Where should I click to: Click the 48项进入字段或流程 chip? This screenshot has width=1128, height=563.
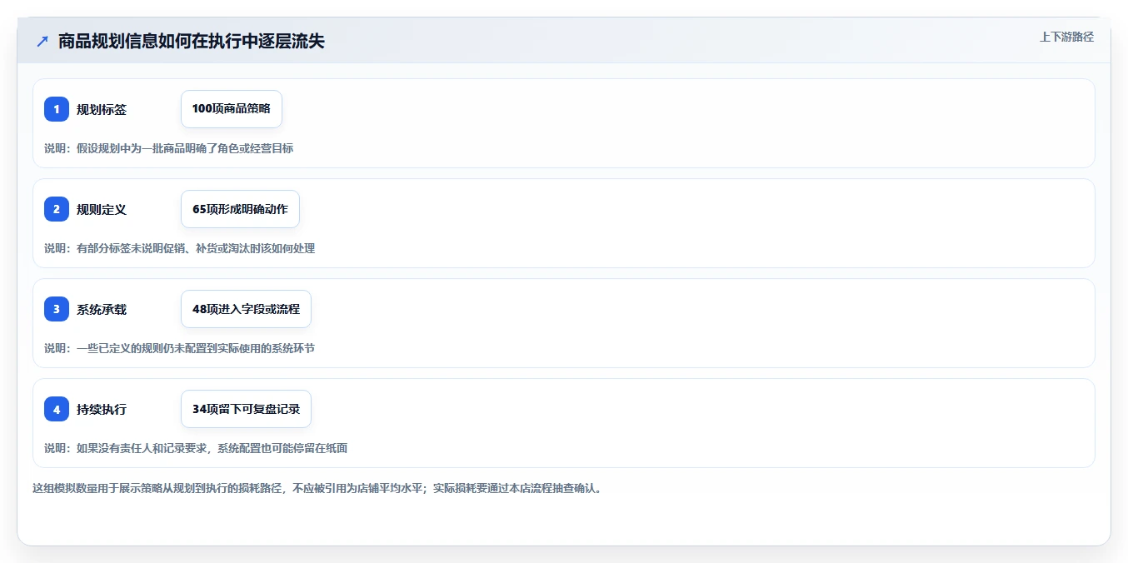point(246,309)
